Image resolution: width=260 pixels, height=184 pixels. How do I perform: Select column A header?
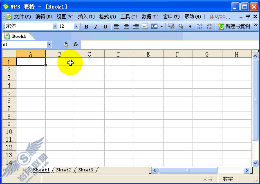[x=31, y=54]
